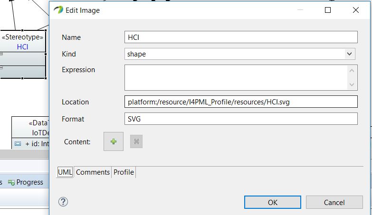Viewport: 372px width, 215px height.
Task: Focus the Location path field
Action: (240, 102)
